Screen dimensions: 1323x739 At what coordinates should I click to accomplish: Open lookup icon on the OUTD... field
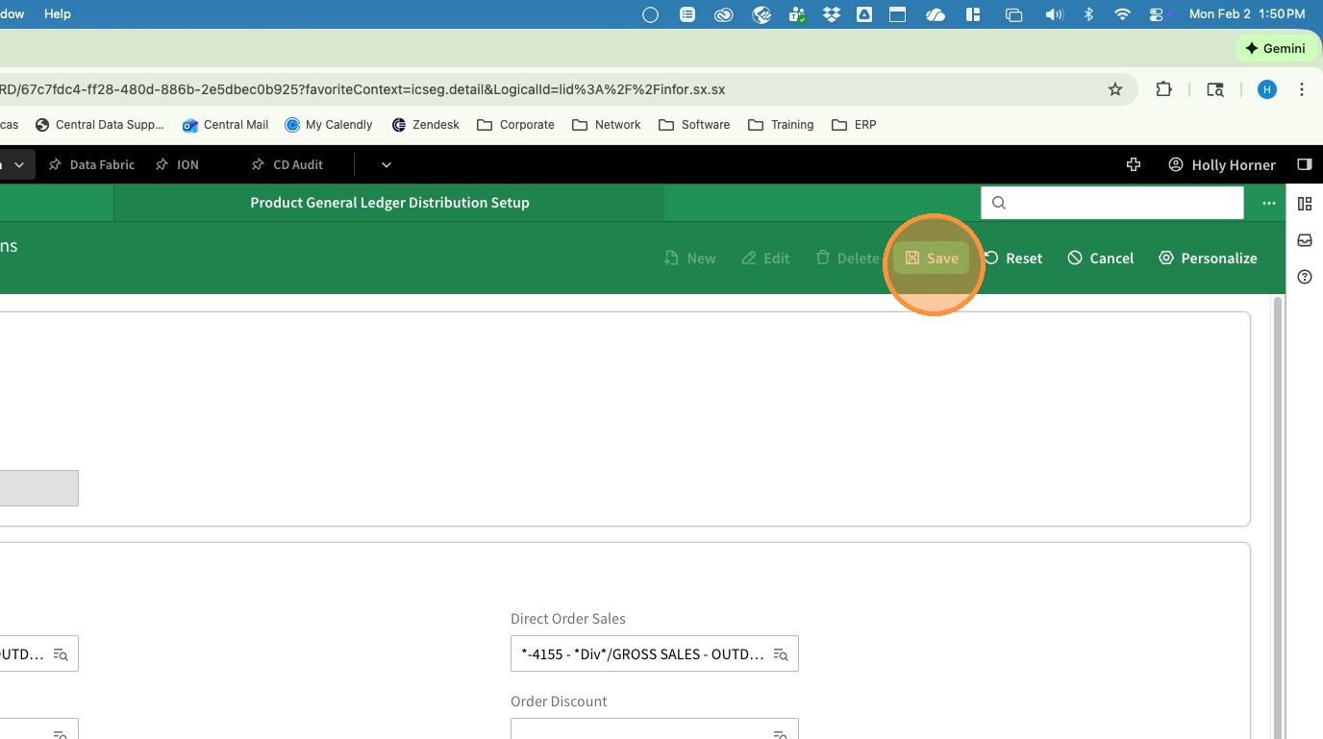point(61,654)
